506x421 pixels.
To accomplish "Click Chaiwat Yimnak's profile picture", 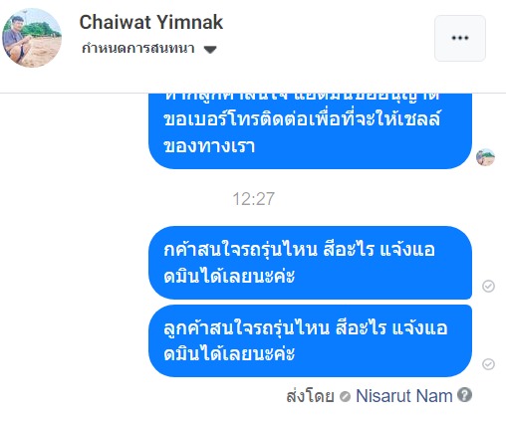I will click(32, 38).
